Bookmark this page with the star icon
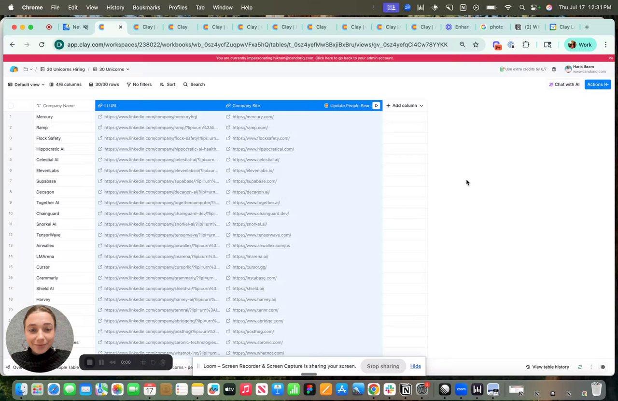Viewport: 618px width, 401px height. coord(476,44)
